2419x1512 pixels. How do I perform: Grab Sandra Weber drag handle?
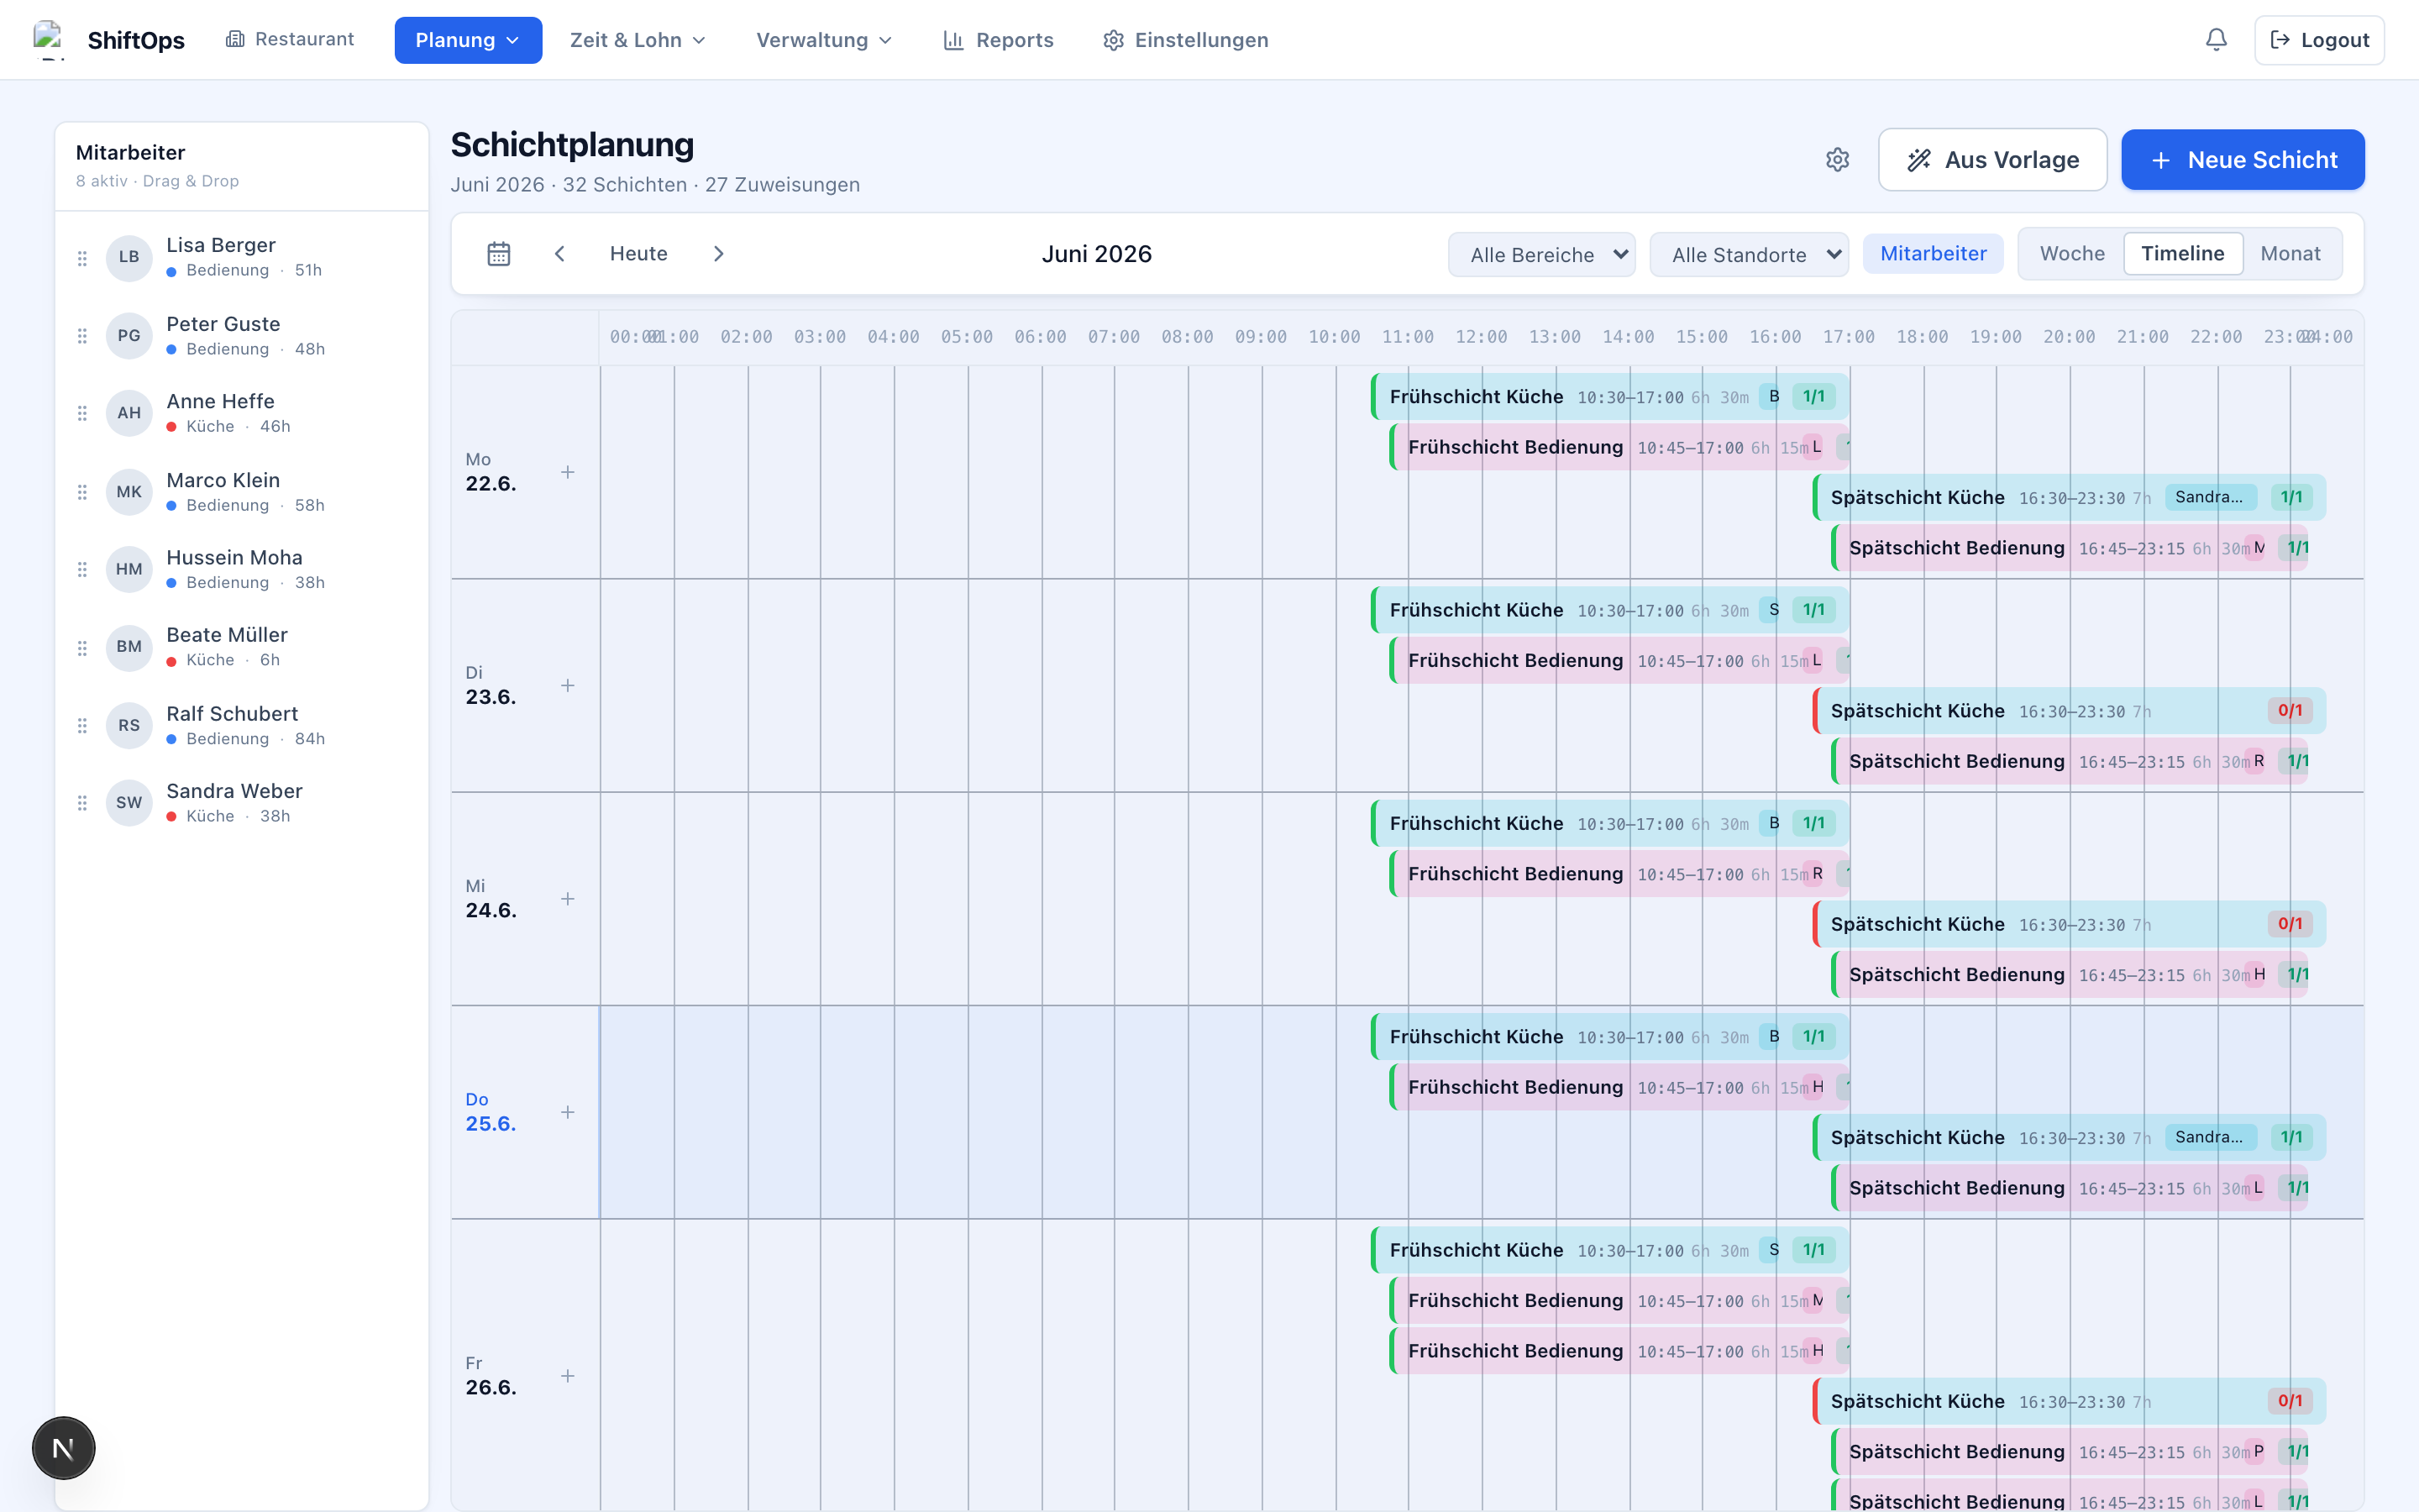click(82, 803)
